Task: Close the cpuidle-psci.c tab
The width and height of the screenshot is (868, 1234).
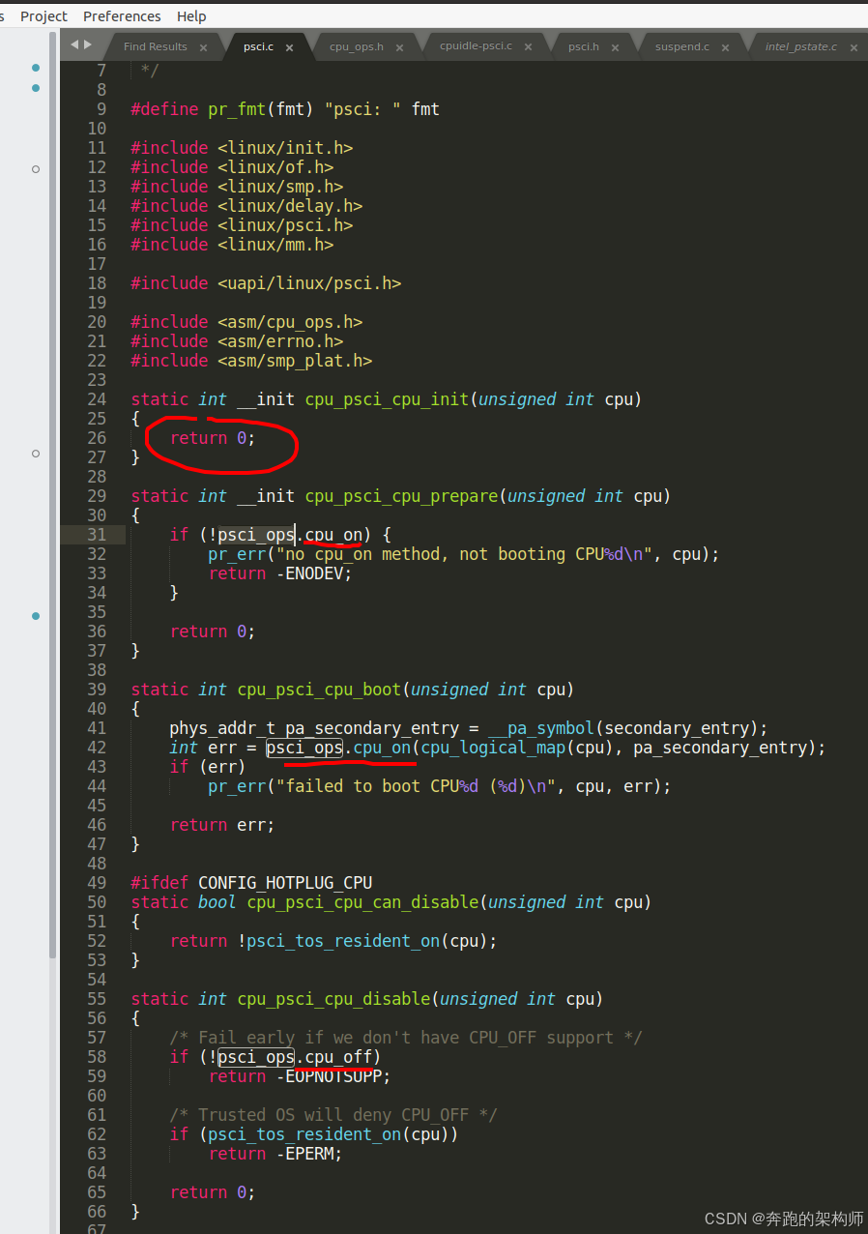Action: coord(529,47)
